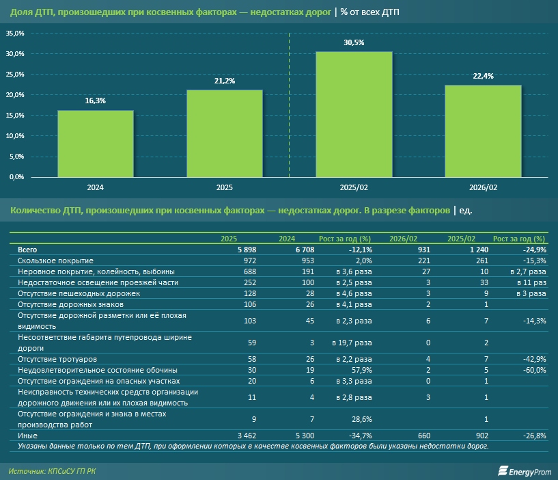Click the Иные row label
This screenshot has height=480, width=558.
[x=27, y=435]
